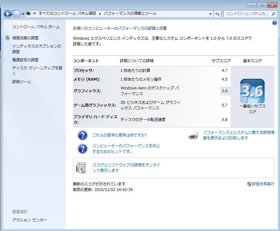Click the プロセッサ: row label

(x=84, y=71)
